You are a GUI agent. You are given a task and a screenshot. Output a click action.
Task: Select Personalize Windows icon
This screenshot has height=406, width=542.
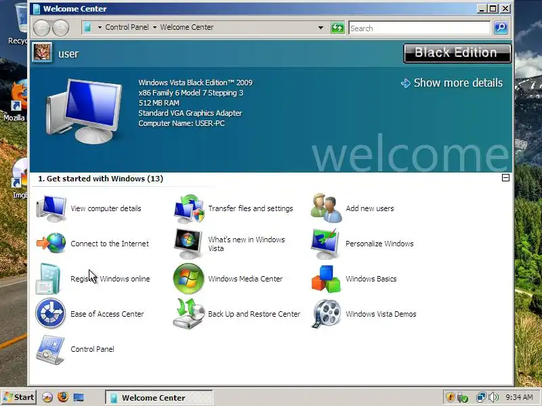coord(325,244)
